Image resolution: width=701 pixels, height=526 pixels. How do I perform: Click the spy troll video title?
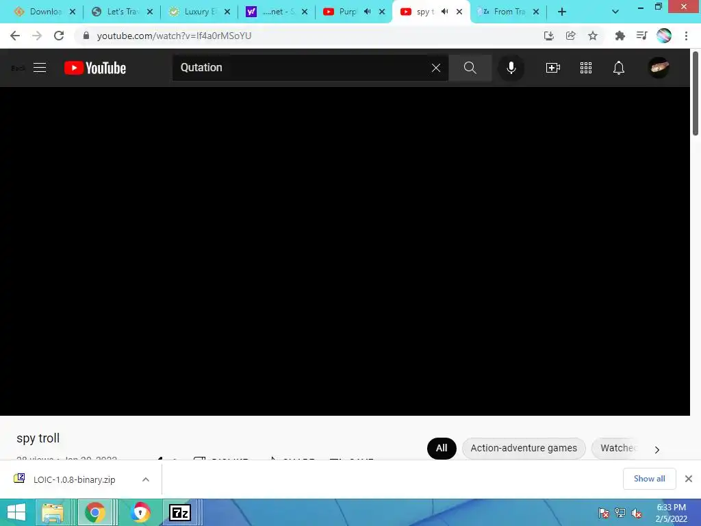tap(38, 438)
